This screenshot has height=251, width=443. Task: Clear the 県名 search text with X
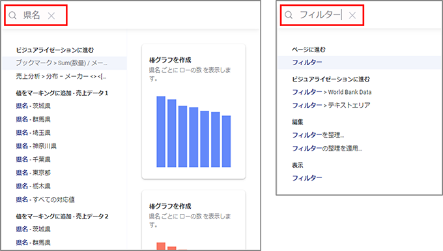click(51, 16)
